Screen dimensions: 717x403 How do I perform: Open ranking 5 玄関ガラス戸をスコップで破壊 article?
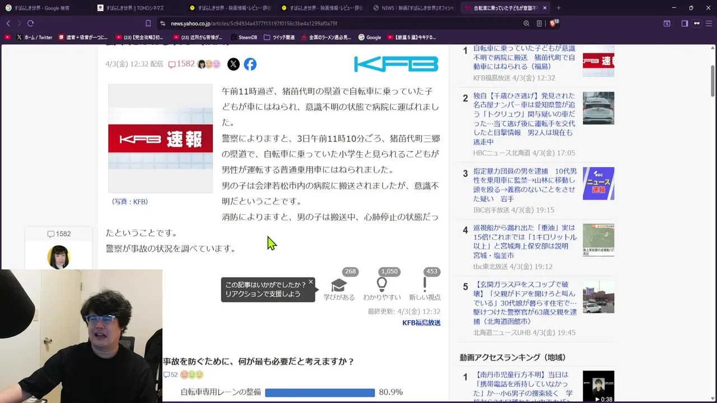coord(524,303)
